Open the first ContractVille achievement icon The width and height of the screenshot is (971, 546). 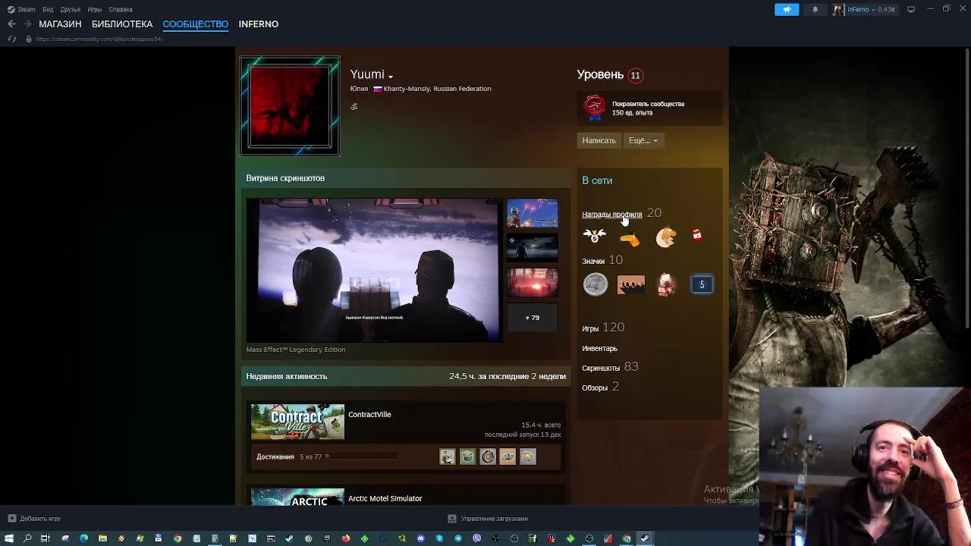tap(448, 457)
